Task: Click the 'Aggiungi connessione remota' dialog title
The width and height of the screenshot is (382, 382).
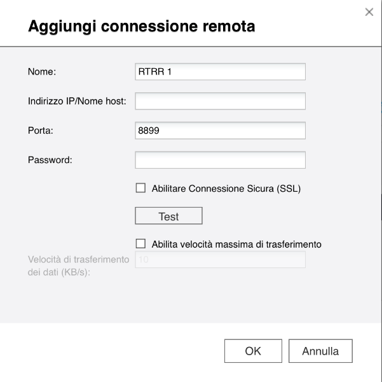Action: click(139, 28)
